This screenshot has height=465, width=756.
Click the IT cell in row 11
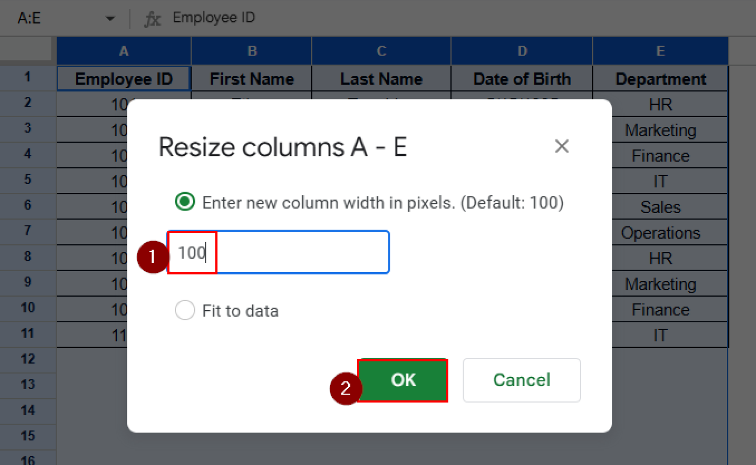point(660,335)
